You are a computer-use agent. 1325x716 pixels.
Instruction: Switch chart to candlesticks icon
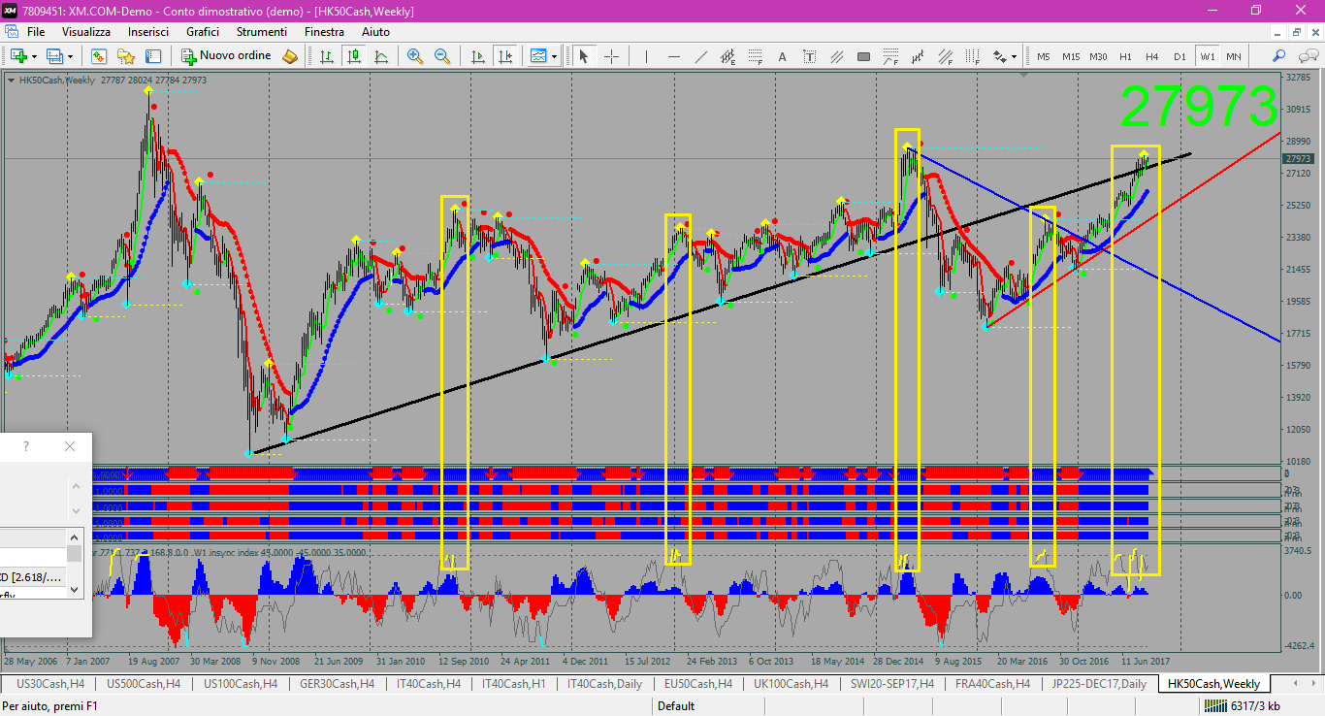[x=354, y=56]
